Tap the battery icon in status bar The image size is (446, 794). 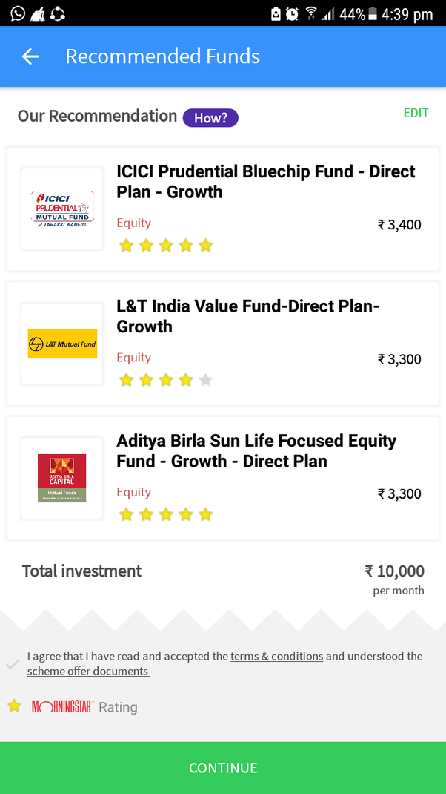point(374,12)
